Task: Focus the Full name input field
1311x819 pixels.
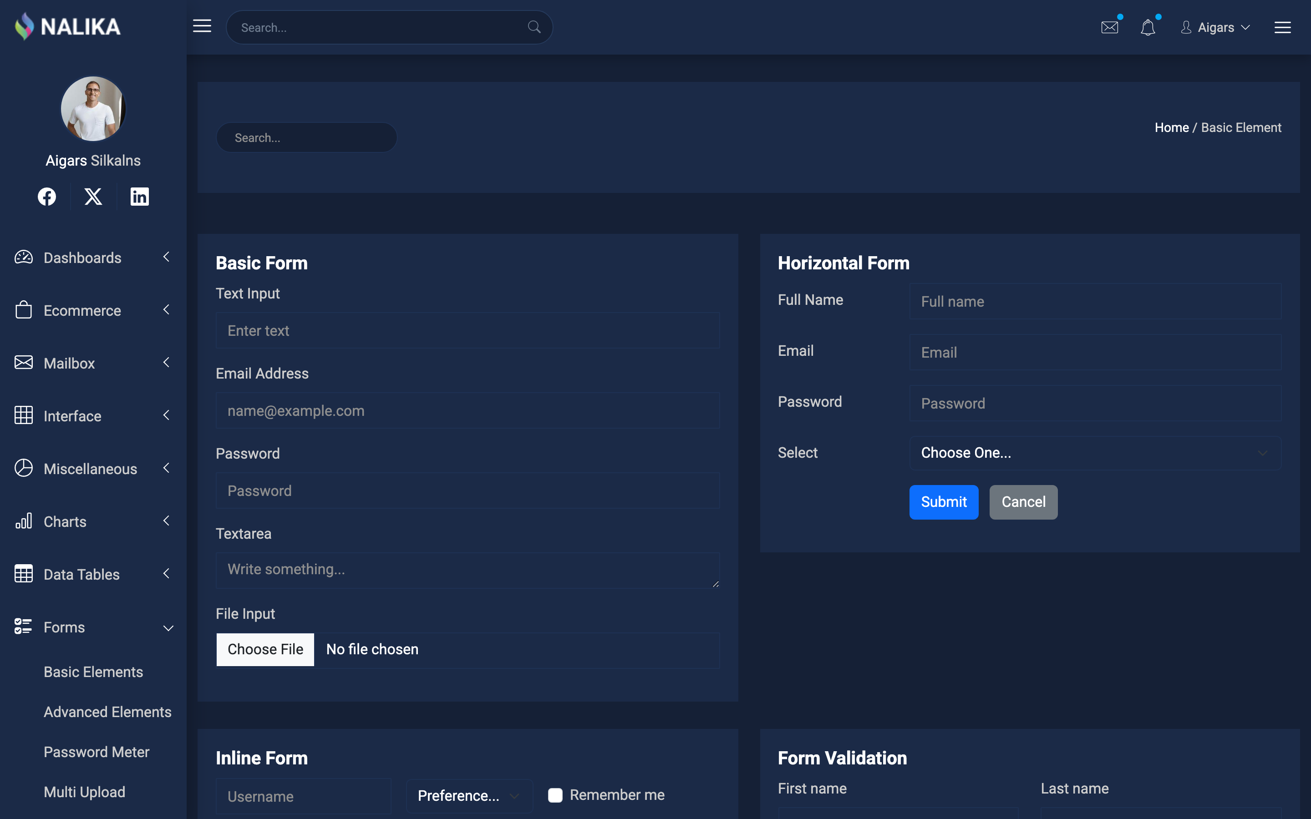Action: point(1095,301)
